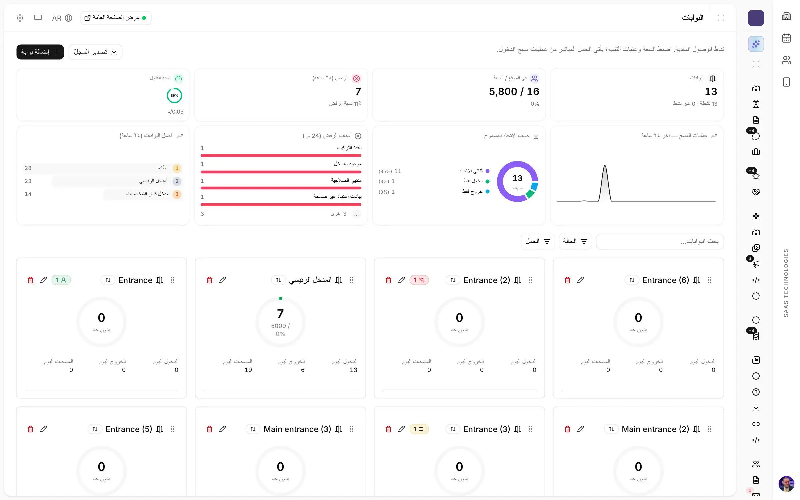Click the monitor display icon in header
This screenshot has height=500, width=800.
(x=38, y=18)
